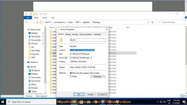Collapse the Explorer ribbon chevron
This screenshot has width=187, height=105.
point(183,17)
